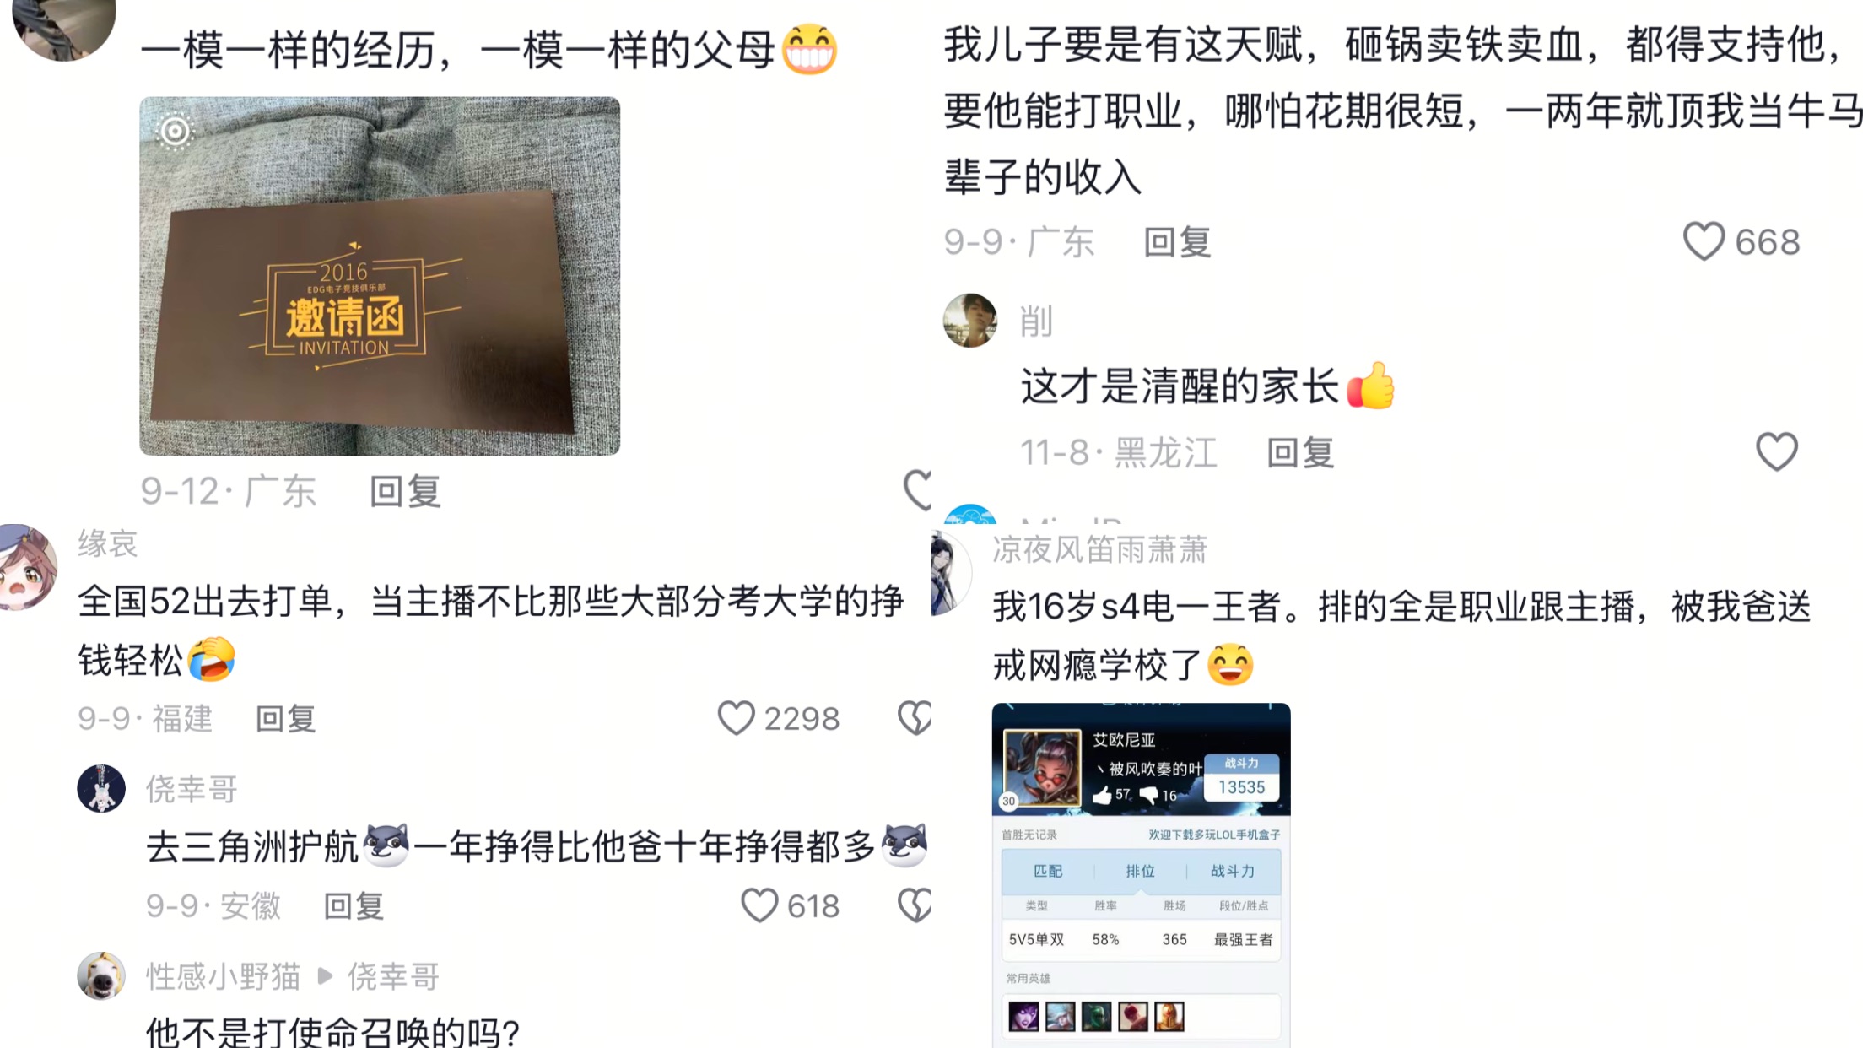
Task: Open the EDG invitation card photo
Action: pyautogui.click(x=380, y=276)
